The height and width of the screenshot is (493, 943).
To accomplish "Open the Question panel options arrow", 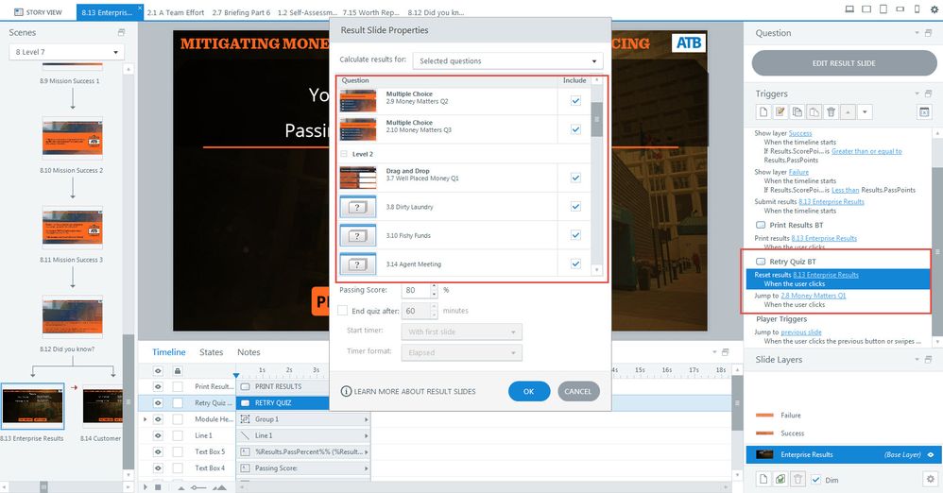I will (x=917, y=33).
